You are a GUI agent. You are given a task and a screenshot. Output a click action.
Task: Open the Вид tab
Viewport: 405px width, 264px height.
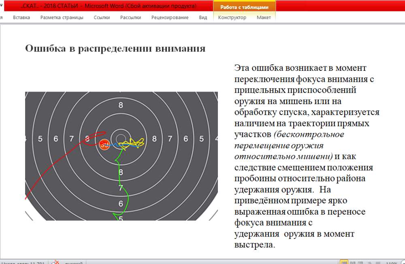point(203,17)
